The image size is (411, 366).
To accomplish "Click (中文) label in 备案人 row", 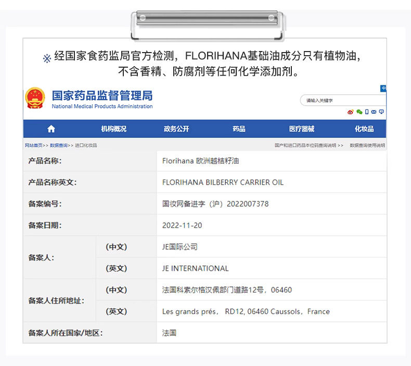I will coord(117,247).
